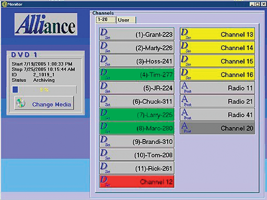
Task: Select the (2)-Marty-226 channel label
Action: click(154, 48)
